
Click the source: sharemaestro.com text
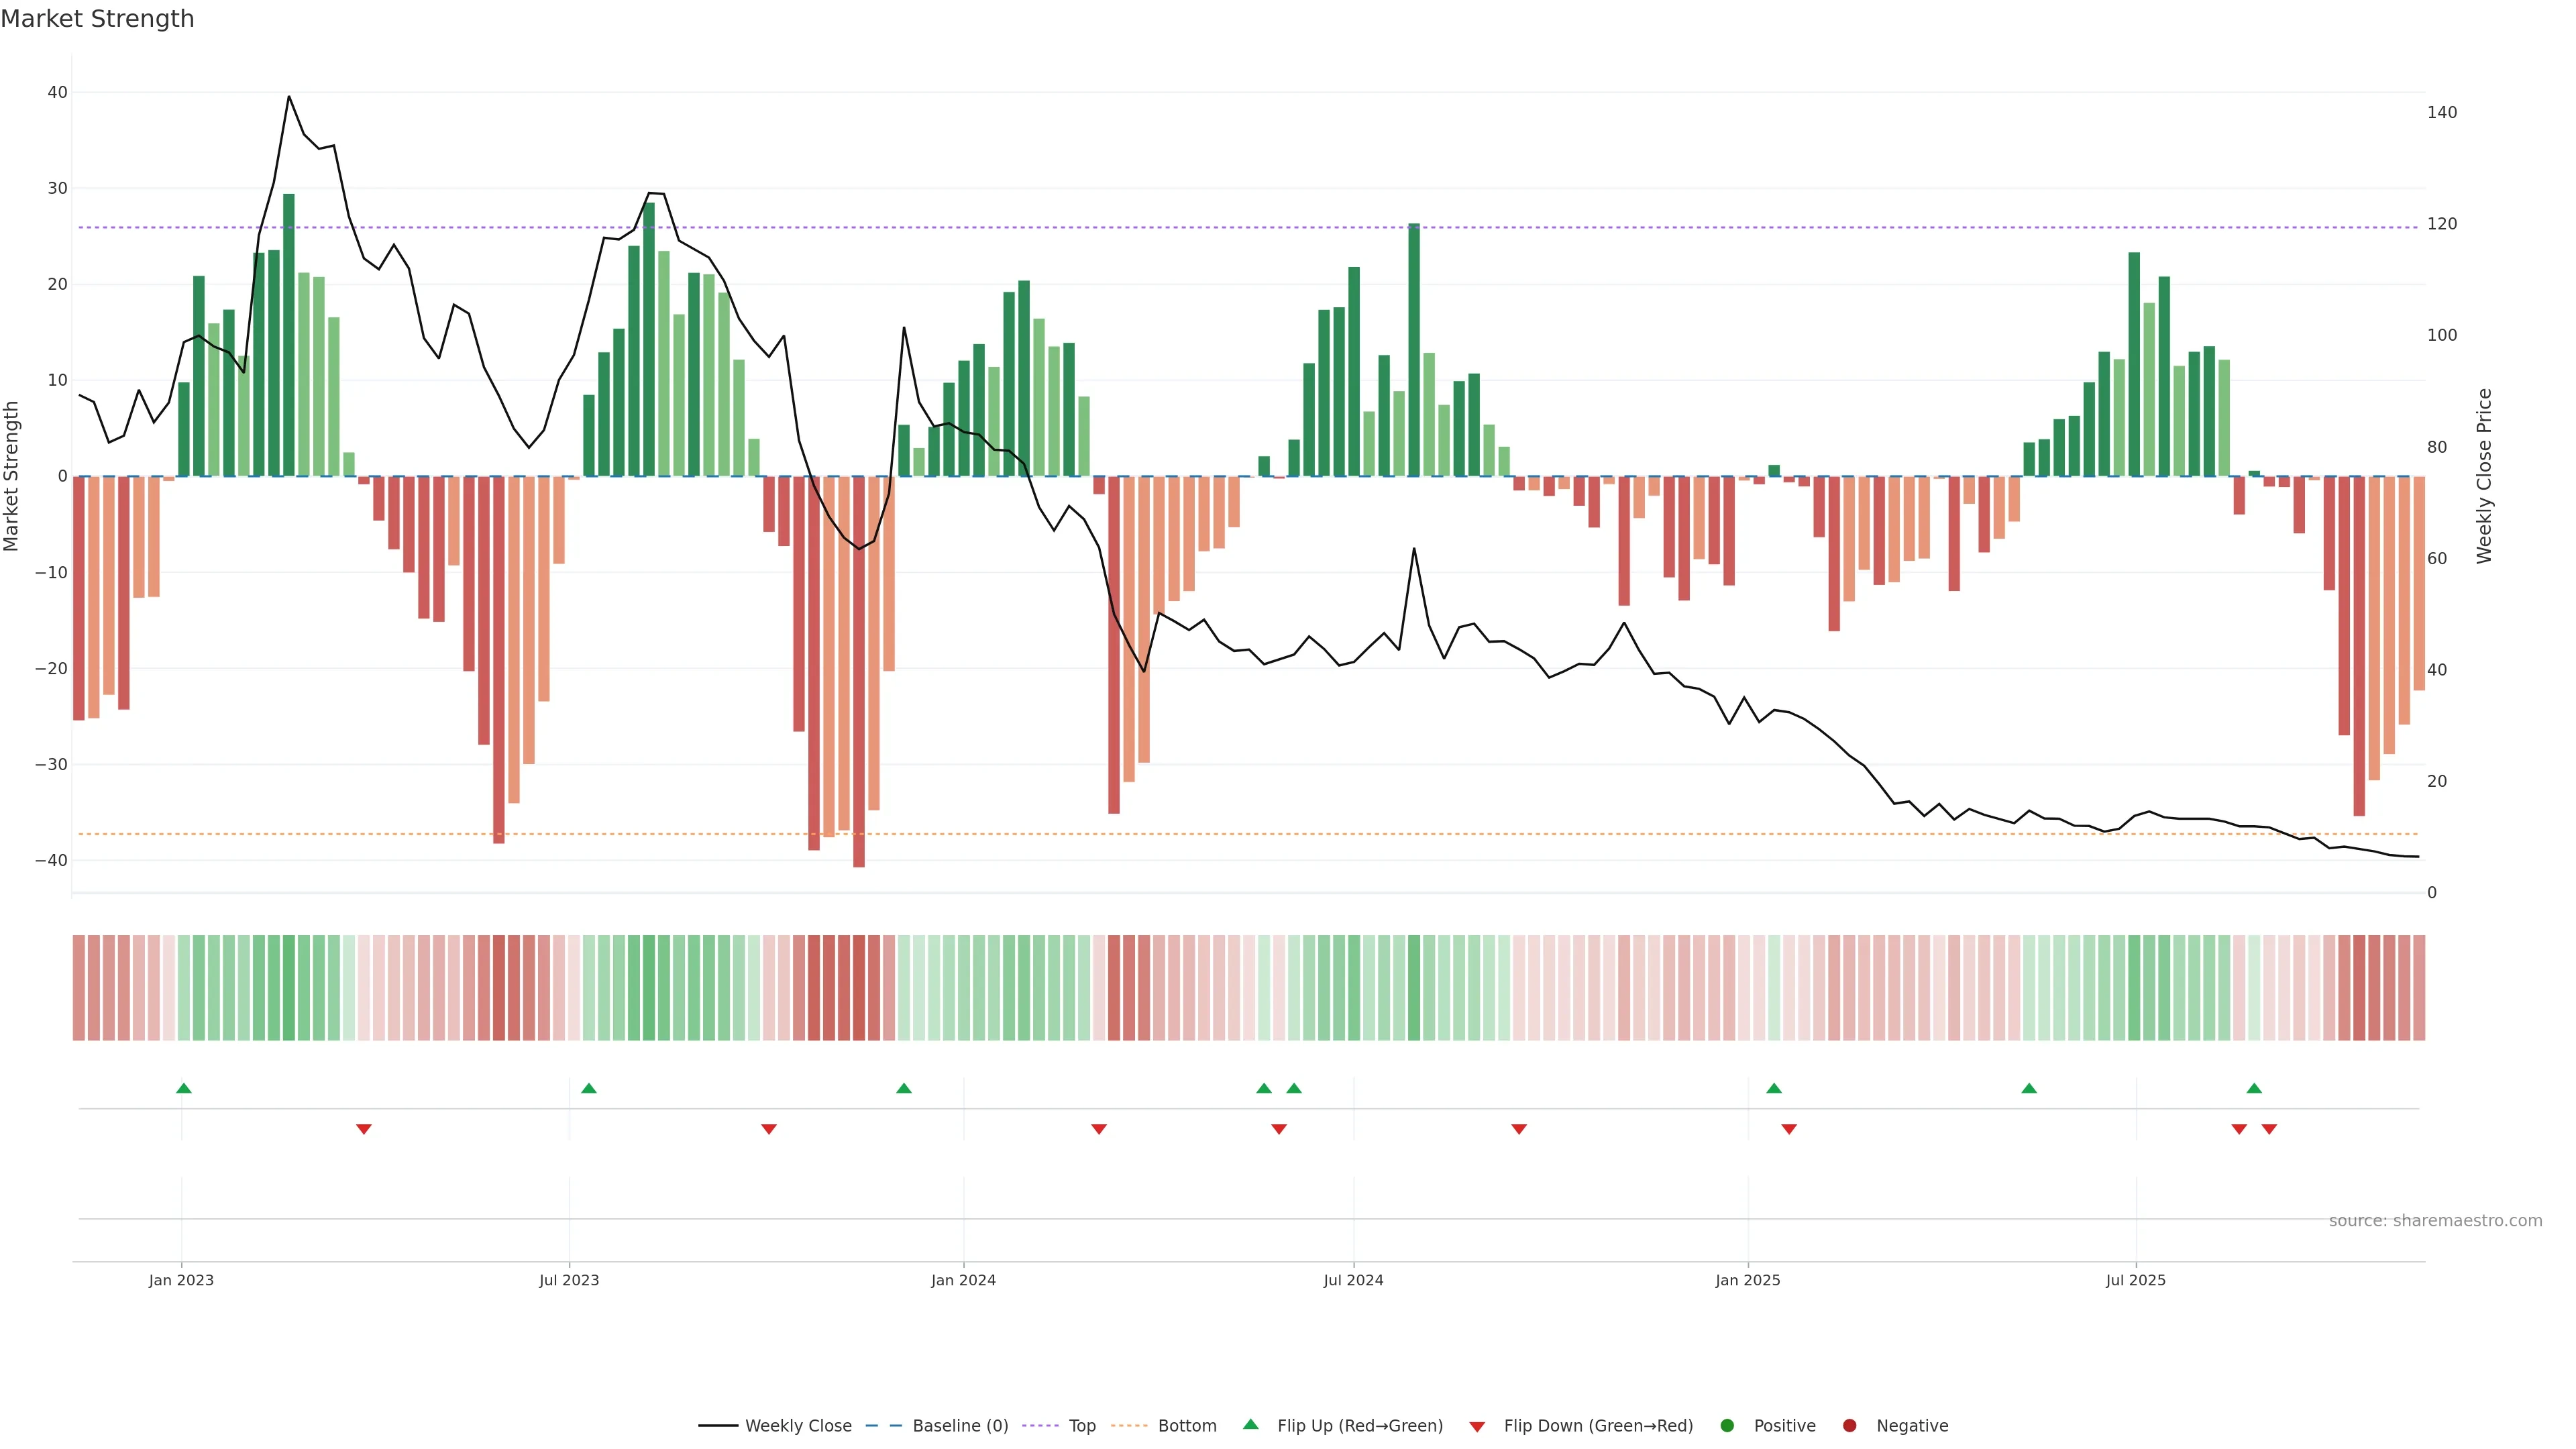pos(2435,1221)
